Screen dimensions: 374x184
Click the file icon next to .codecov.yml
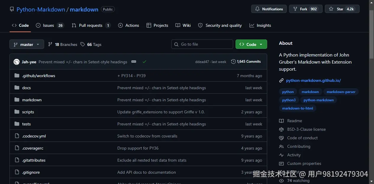[17, 136]
